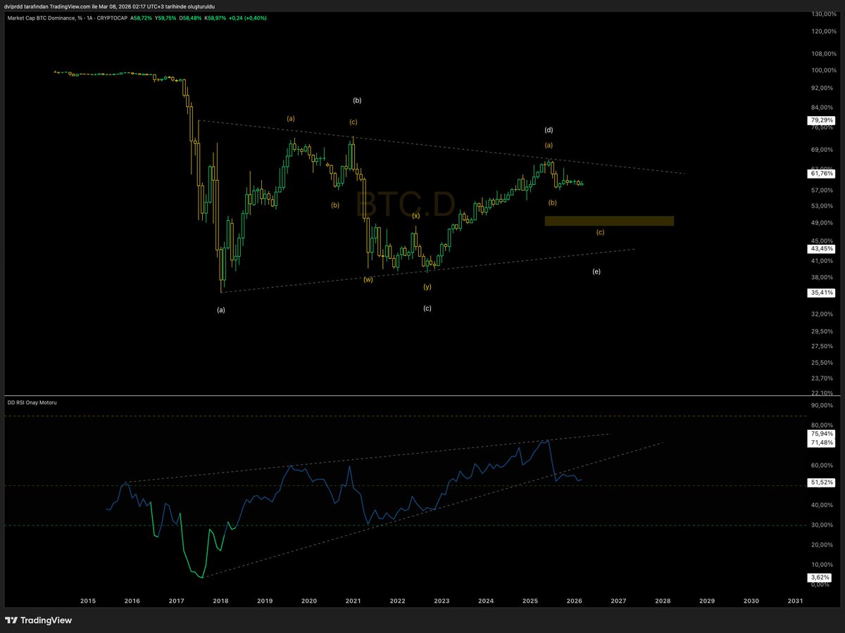Viewport: 845px width, 633px height.
Task: Click the (e) wave annotation label
Action: tap(596, 271)
